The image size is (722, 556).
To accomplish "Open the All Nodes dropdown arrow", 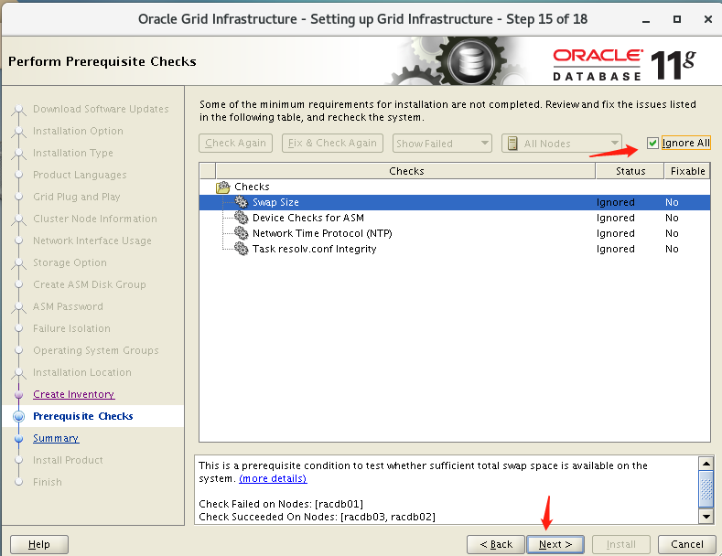I will 614,144.
